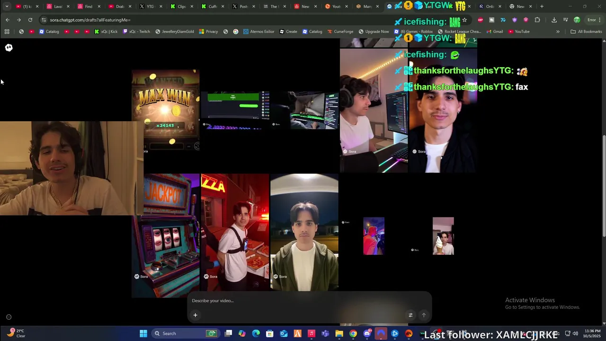
Task: Bookmark this page with the star icon
Action: (x=464, y=20)
